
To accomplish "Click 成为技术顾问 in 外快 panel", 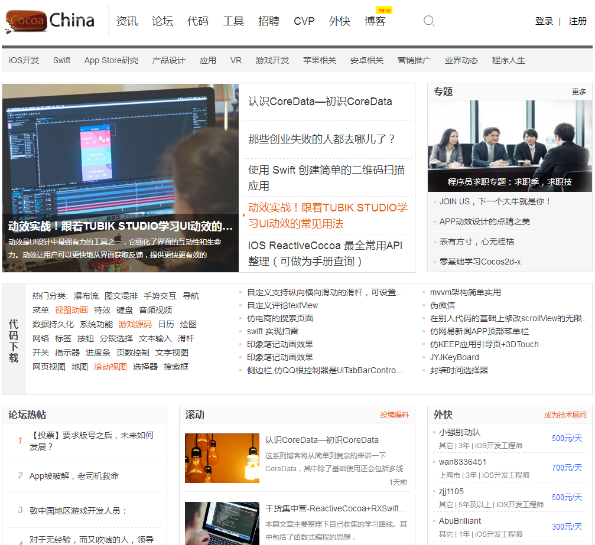I will pyautogui.click(x=565, y=415).
